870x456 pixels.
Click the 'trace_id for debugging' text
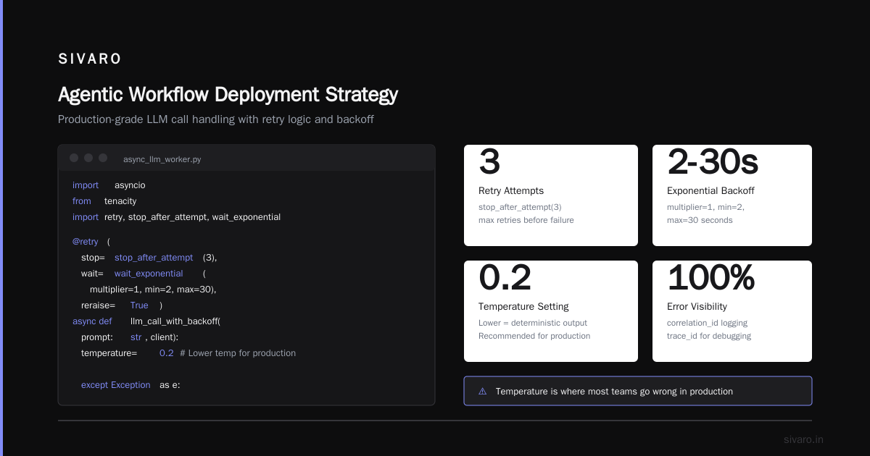709,336
